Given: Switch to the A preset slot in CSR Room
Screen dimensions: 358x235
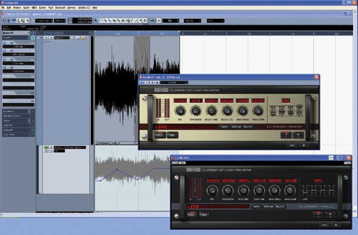Looking at the screenshot, I should (x=286, y=134).
